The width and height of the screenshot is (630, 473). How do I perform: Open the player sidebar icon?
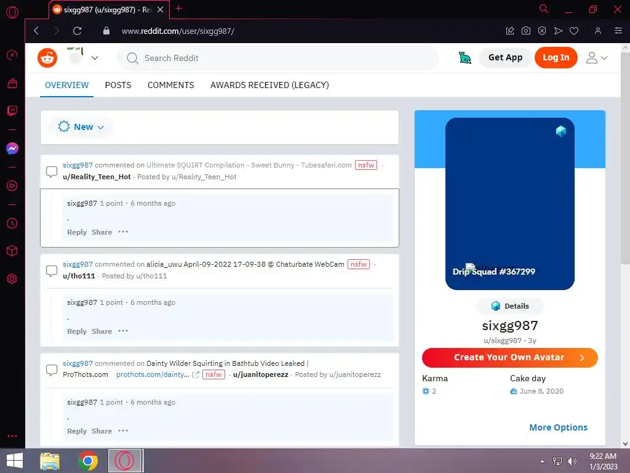click(x=12, y=186)
